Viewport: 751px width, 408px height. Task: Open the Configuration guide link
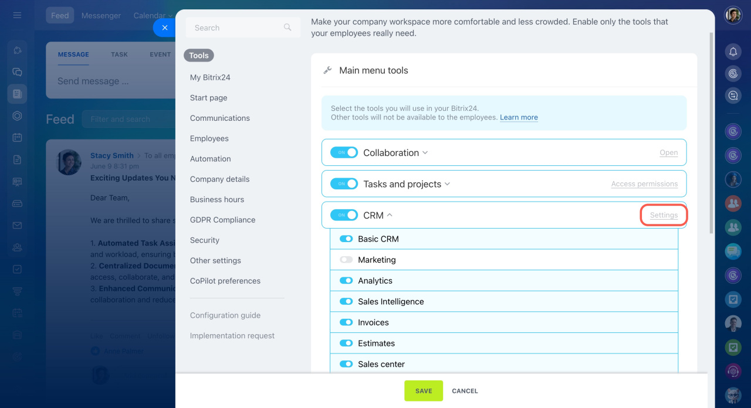(225, 315)
